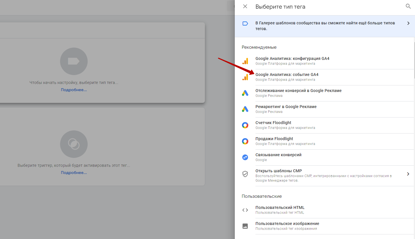This screenshot has height=239, width=415.
Task: Expand the Community Template Gallery banner arrow
Action: point(408,23)
